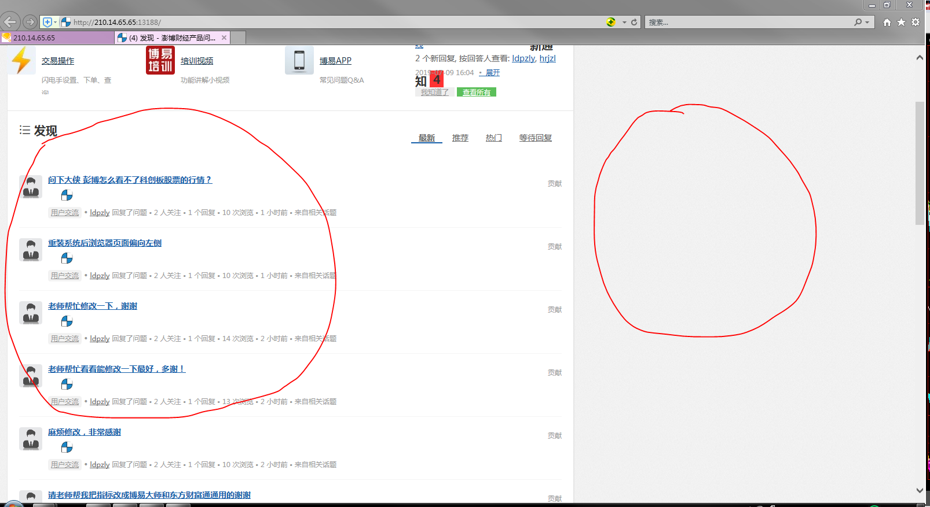Open the search provider dropdown arrow
The width and height of the screenshot is (930, 507).
(x=867, y=22)
